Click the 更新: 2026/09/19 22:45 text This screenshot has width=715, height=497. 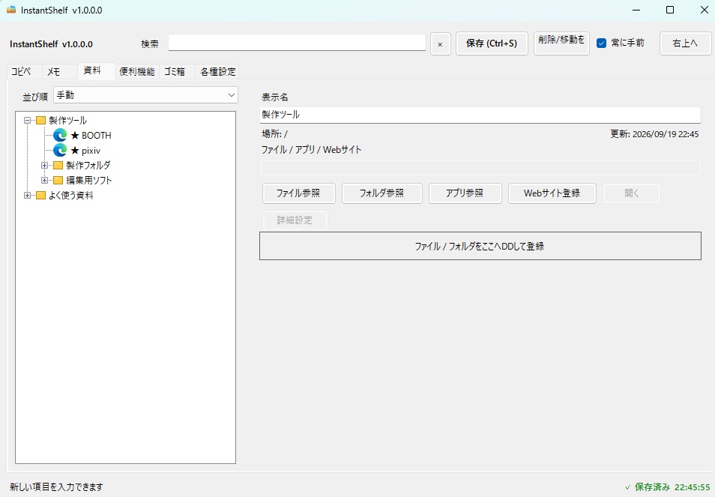pyautogui.click(x=654, y=134)
